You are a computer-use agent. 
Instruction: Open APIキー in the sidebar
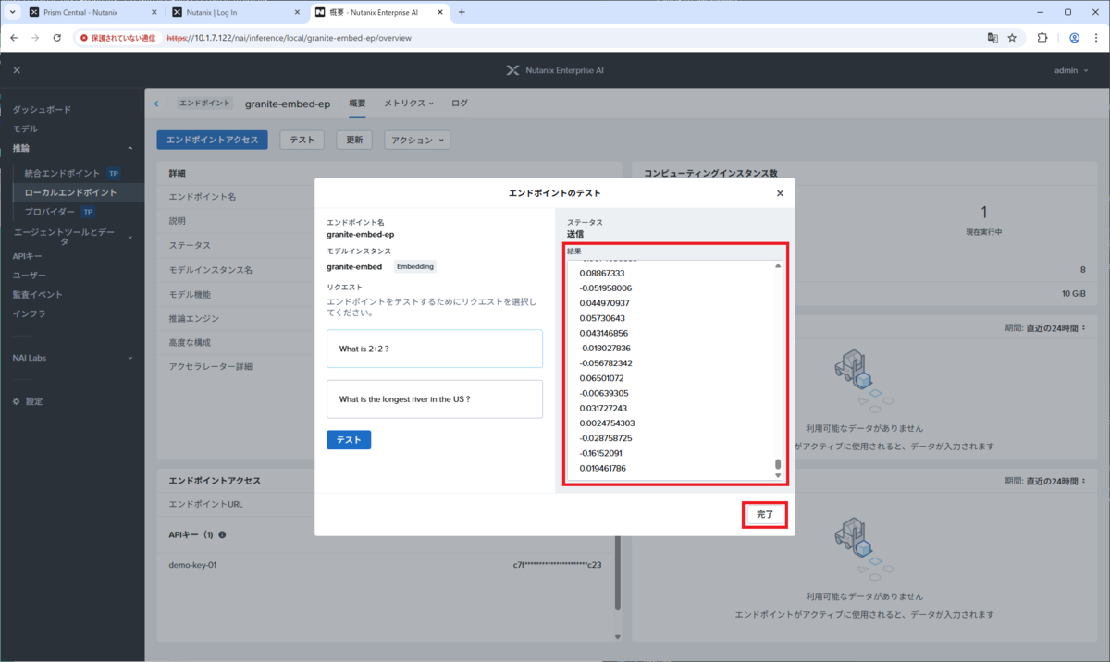(x=27, y=256)
